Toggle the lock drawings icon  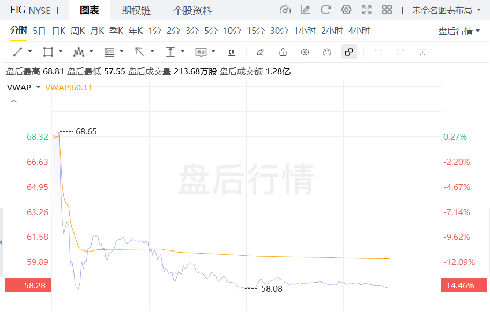coord(283,52)
